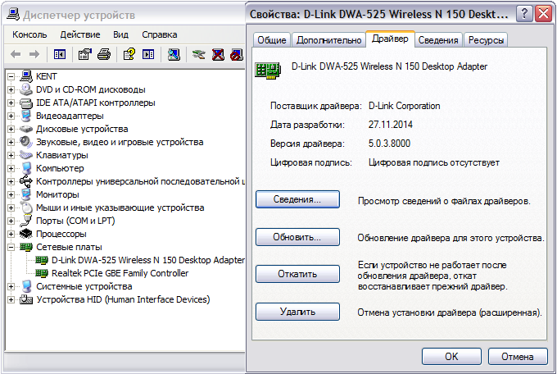
Task: Click the Отмена button
Action: click(518, 356)
